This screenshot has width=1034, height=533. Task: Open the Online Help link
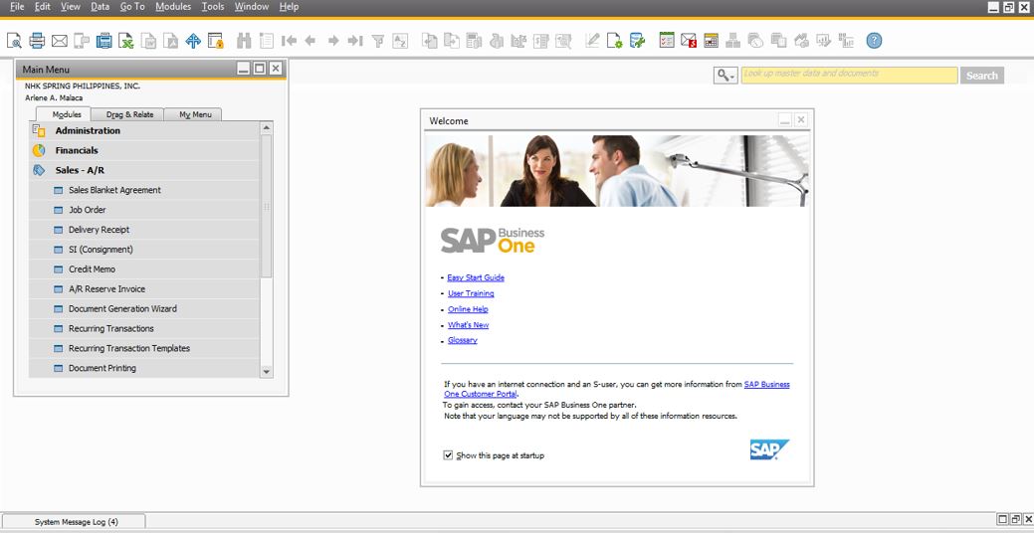[468, 309]
